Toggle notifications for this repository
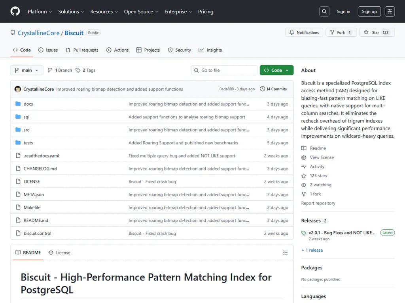 pyautogui.click(x=304, y=32)
